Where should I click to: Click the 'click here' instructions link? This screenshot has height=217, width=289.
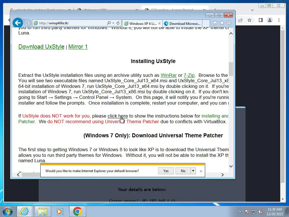click(x=118, y=116)
